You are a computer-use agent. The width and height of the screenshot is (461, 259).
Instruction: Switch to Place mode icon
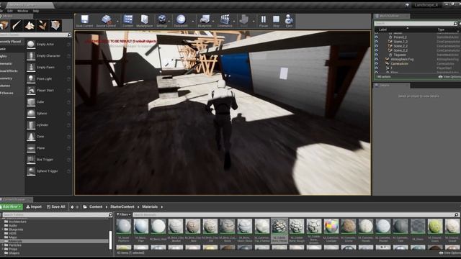click(x=4, y=25)
